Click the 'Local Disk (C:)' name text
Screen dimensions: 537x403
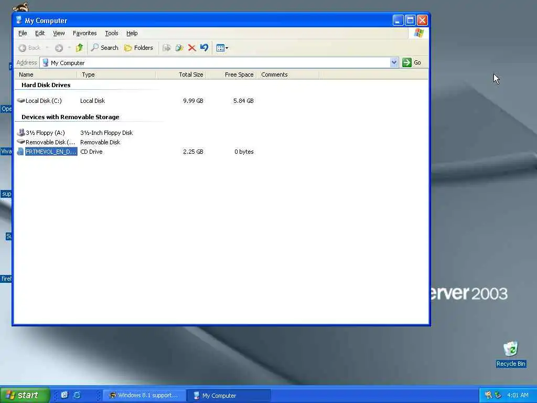click(x=44, y=101)
